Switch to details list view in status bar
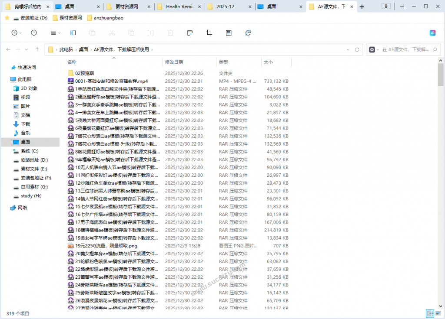Image resolution: width=445 pixels, height=319 pixels. click(429, 313)
